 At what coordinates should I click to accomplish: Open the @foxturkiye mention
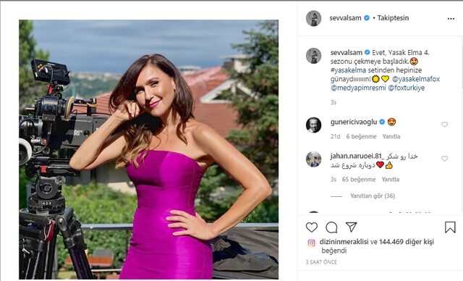407,88
